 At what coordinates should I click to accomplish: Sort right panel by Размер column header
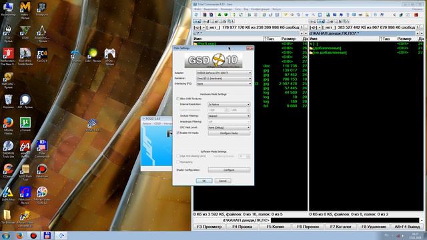click(404, 39)
